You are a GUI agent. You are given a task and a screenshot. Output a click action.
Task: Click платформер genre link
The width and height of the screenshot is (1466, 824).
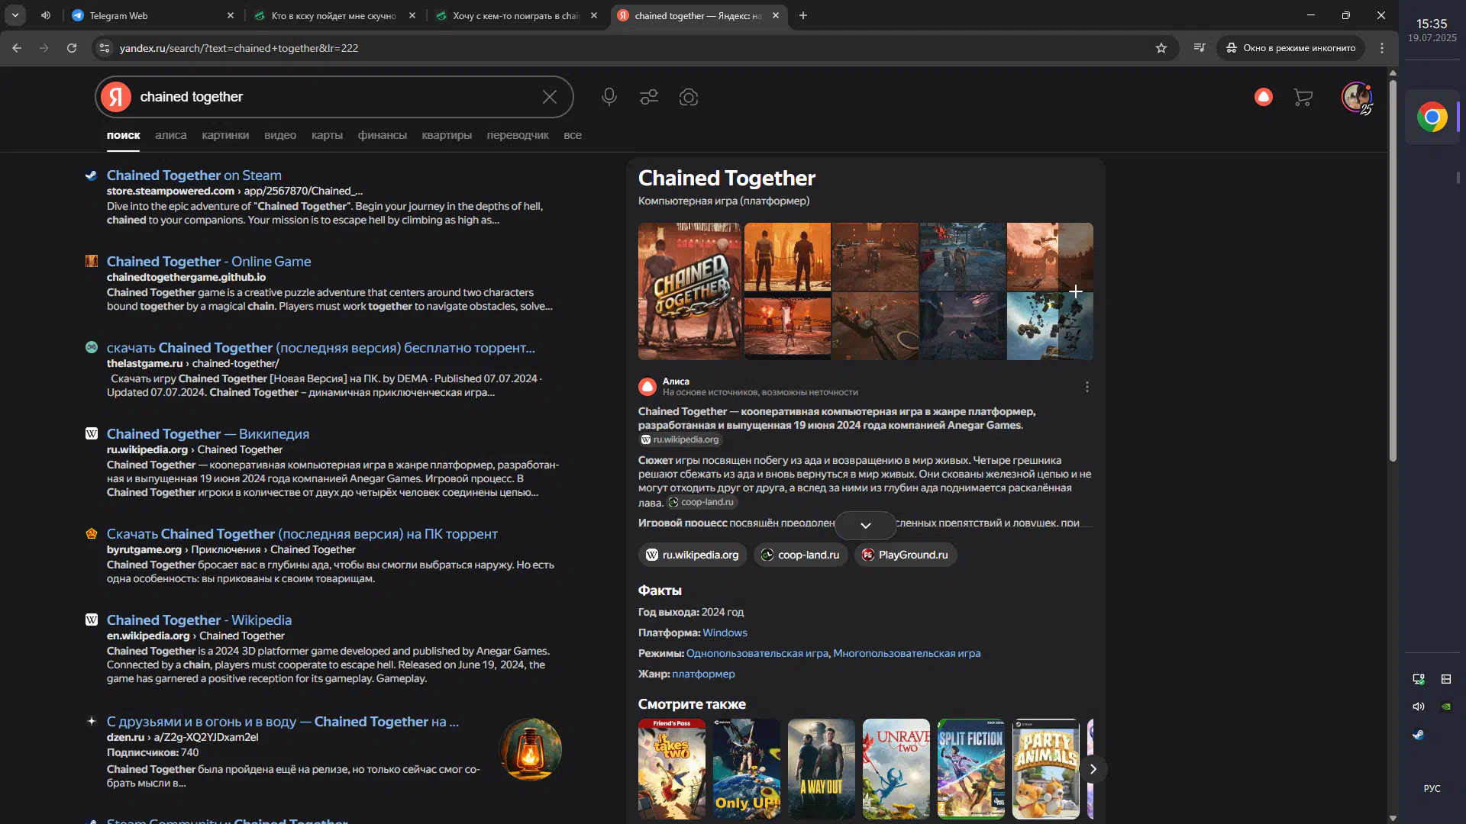tap(703, 674)
